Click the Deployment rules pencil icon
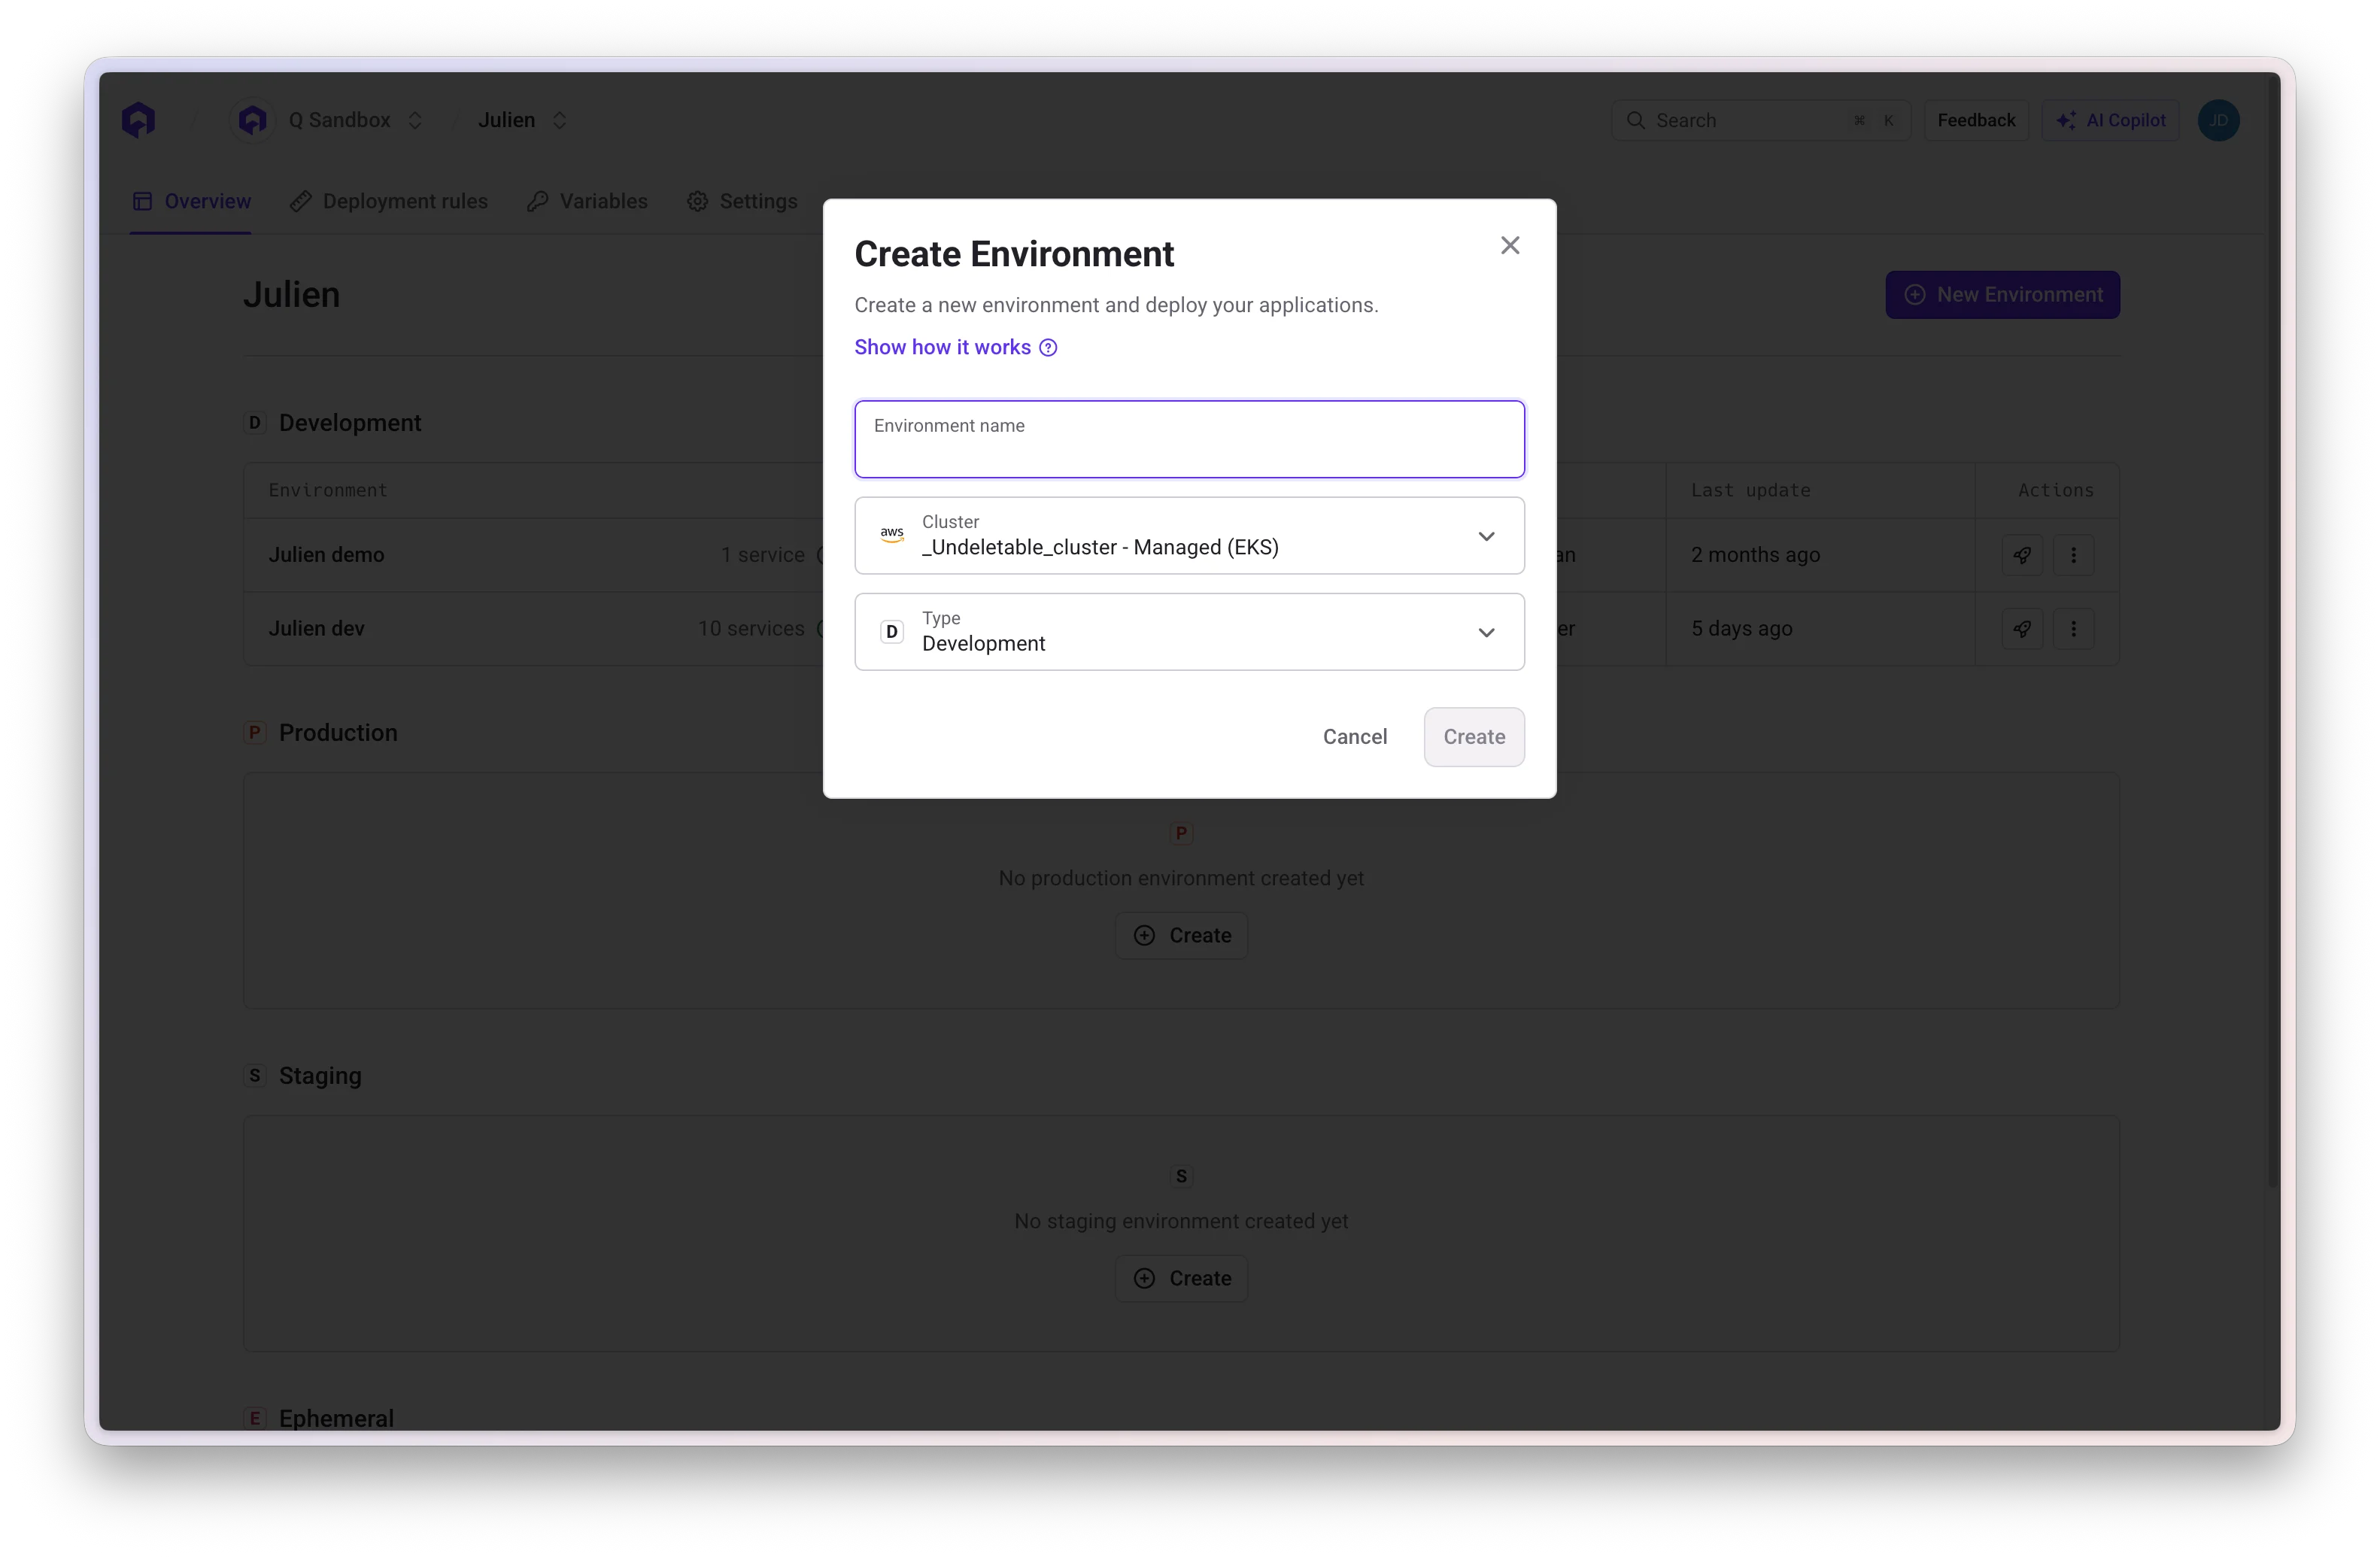 click(300, 201)
